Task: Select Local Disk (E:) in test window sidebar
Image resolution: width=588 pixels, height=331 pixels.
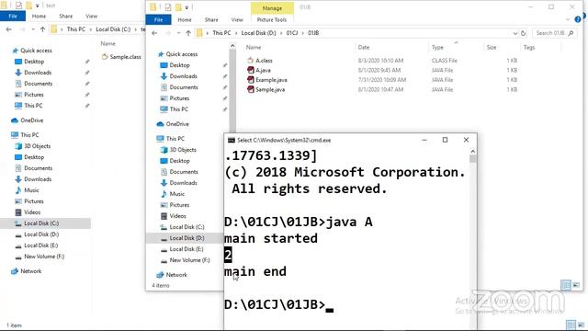Action: [41, 245]
